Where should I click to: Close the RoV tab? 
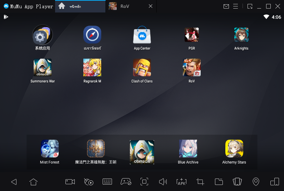[151, 6]
